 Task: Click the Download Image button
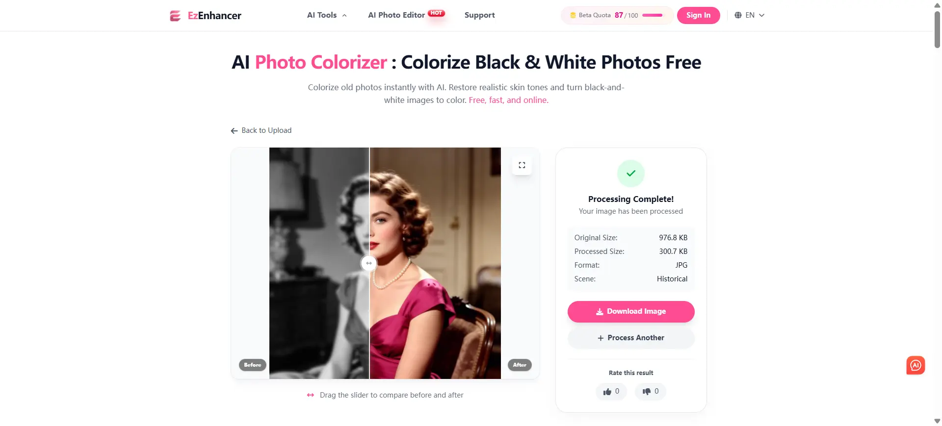631,312
